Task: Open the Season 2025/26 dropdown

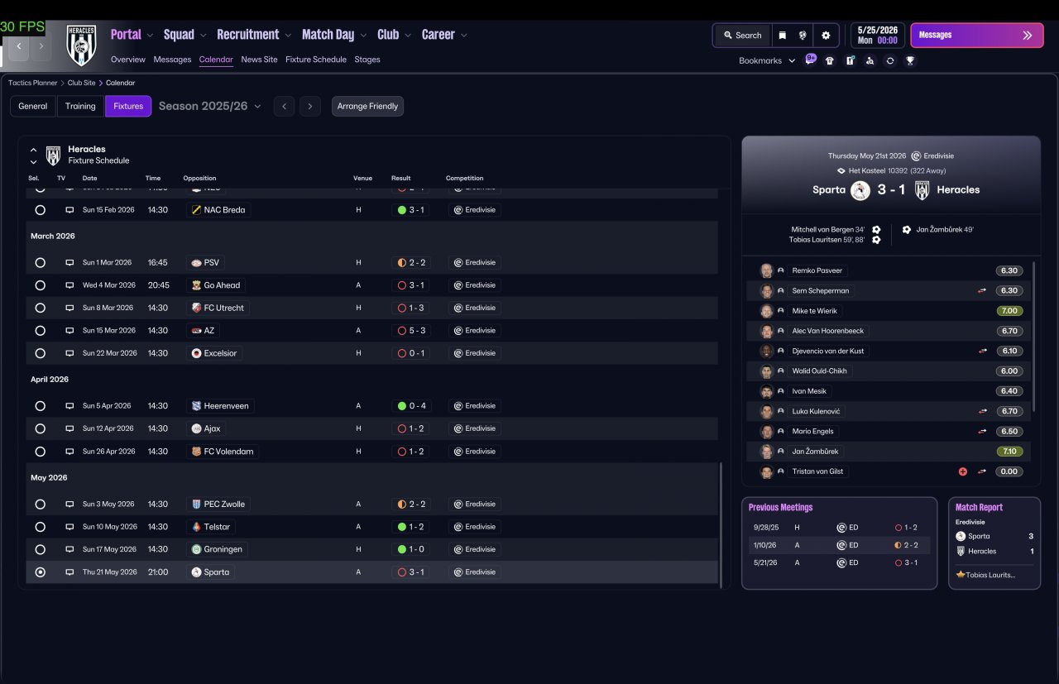Action: point(210,106)
